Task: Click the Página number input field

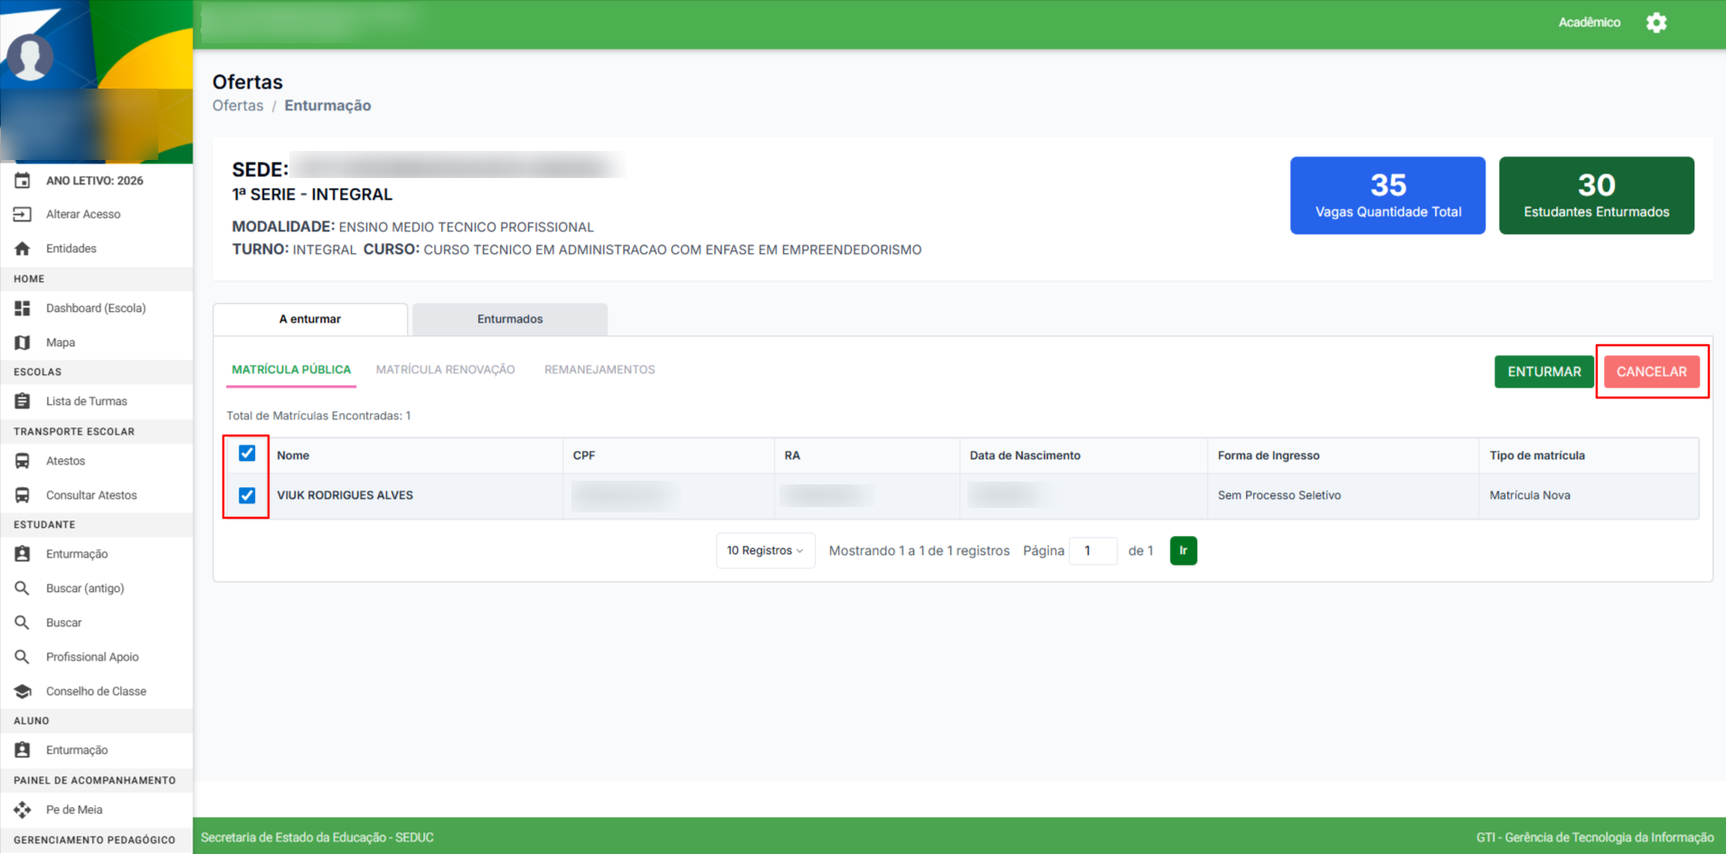Action: tap(1092, 550)
